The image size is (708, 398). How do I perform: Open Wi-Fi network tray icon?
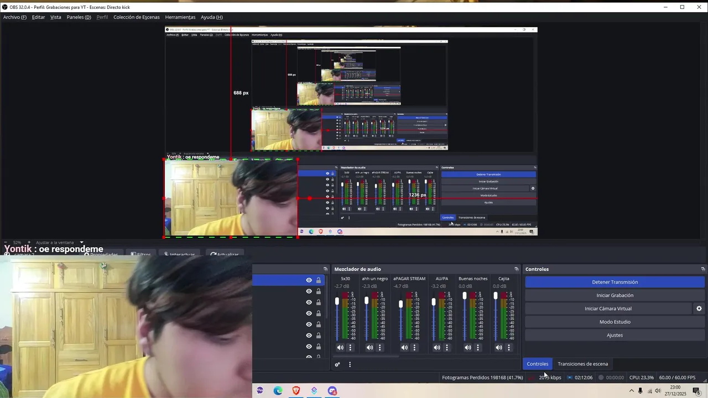[x=649, y=391]
